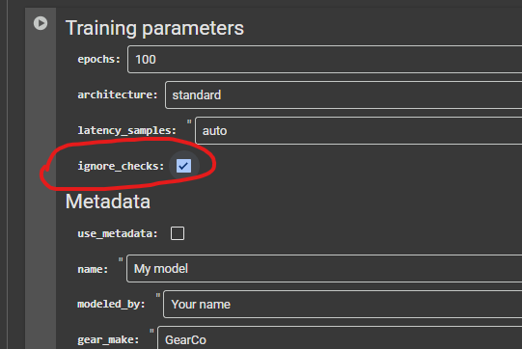The height and width of the screenshot is (349, 522).
Task: Uncheck the ignore_checks checkbox
Action: click(183, 166)
